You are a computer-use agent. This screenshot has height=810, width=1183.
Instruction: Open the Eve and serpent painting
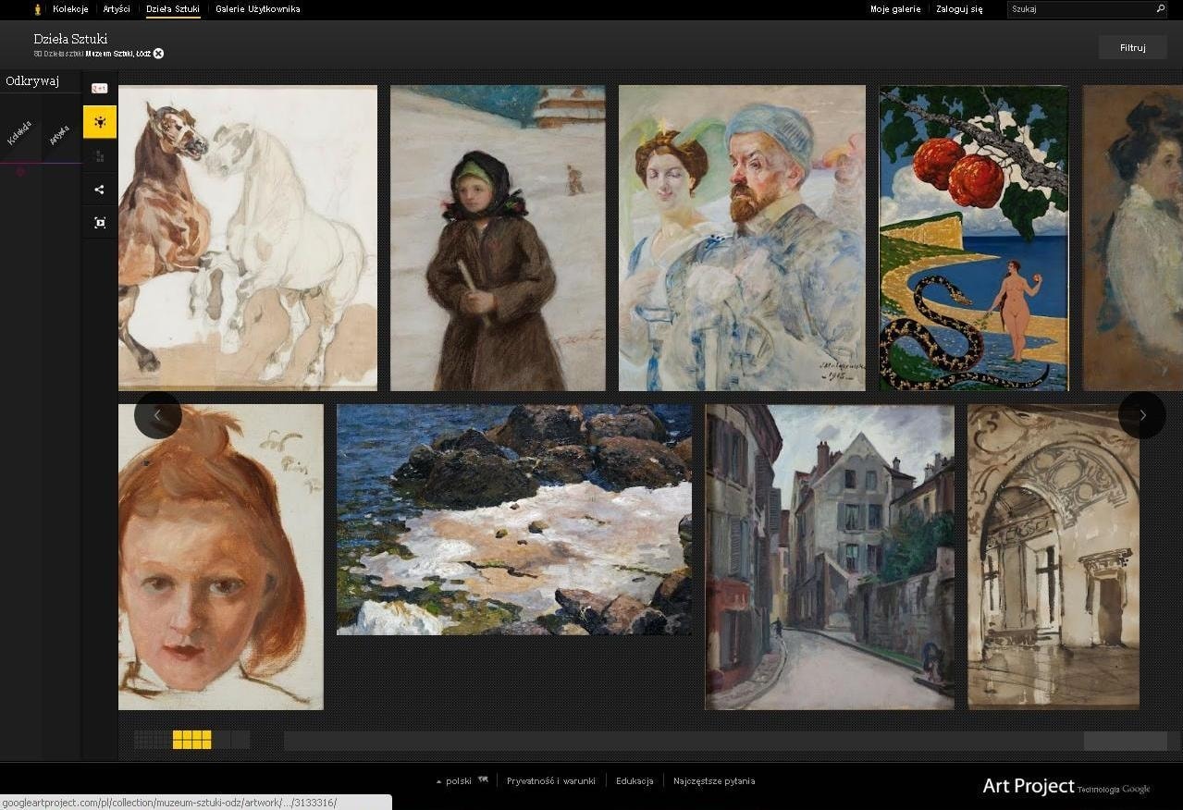[x=974, y=238]
